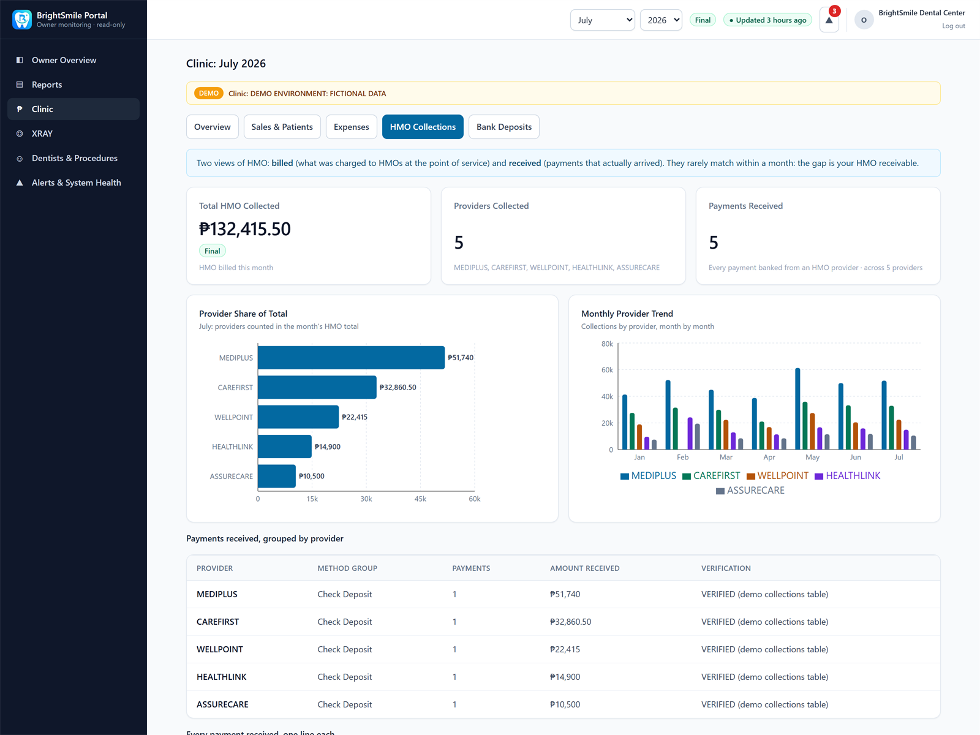Toggle CAREFIRST green legend swatch
The width and height of the screenshot is (980, 735).
pyautogui.click(x=687, y=476)
